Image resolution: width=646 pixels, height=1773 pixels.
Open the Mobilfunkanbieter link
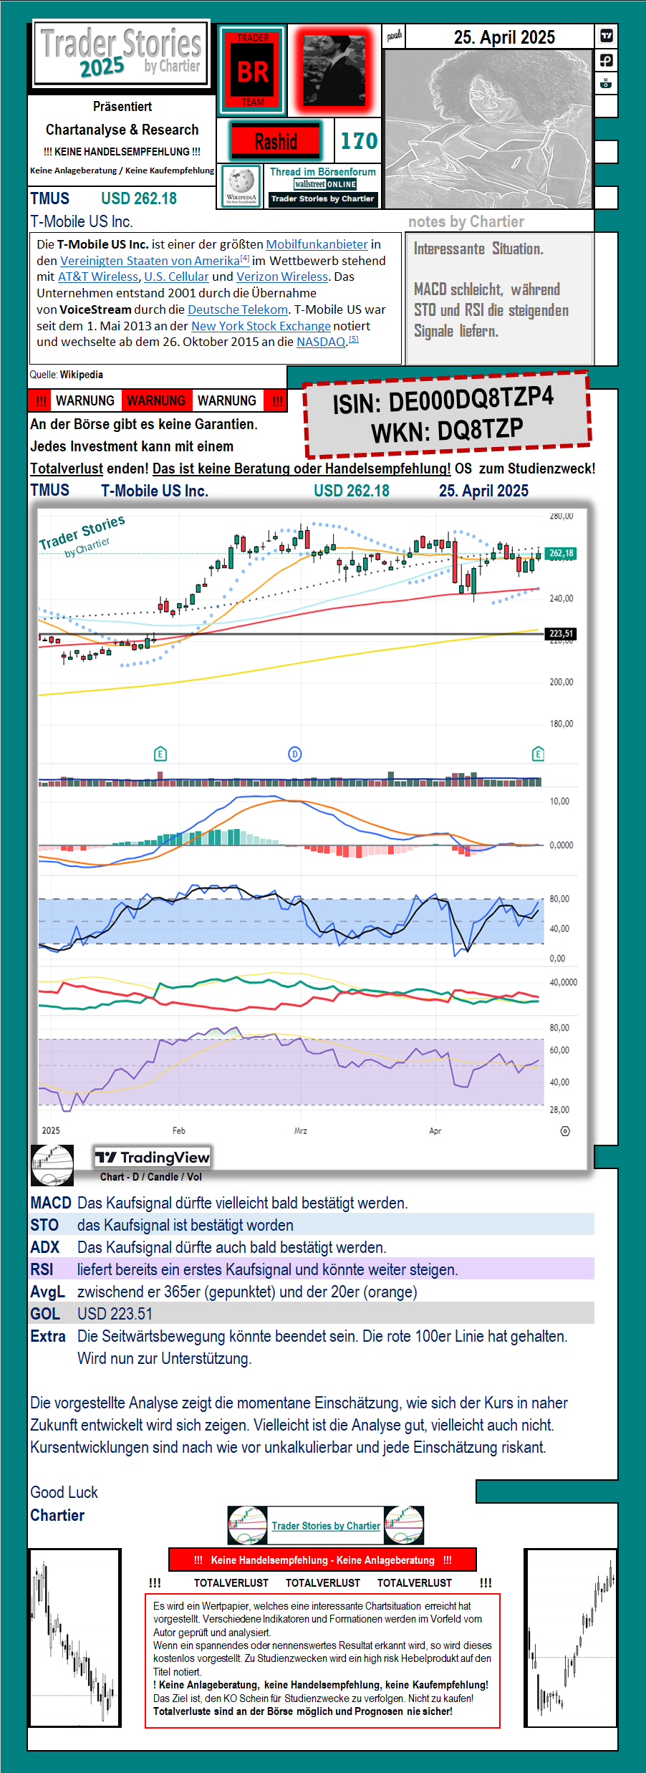tap(317, 244)
